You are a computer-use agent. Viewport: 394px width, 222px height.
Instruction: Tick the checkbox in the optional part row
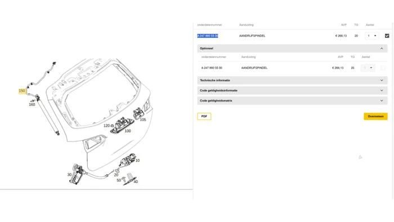(x=383, y=68)
